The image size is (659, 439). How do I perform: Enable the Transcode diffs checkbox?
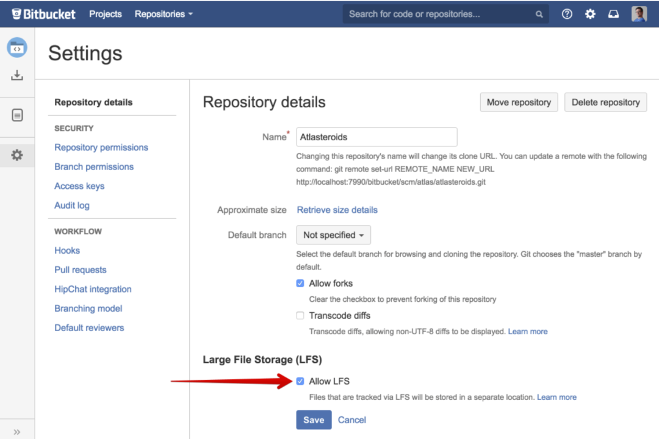(x=300, y=316)
